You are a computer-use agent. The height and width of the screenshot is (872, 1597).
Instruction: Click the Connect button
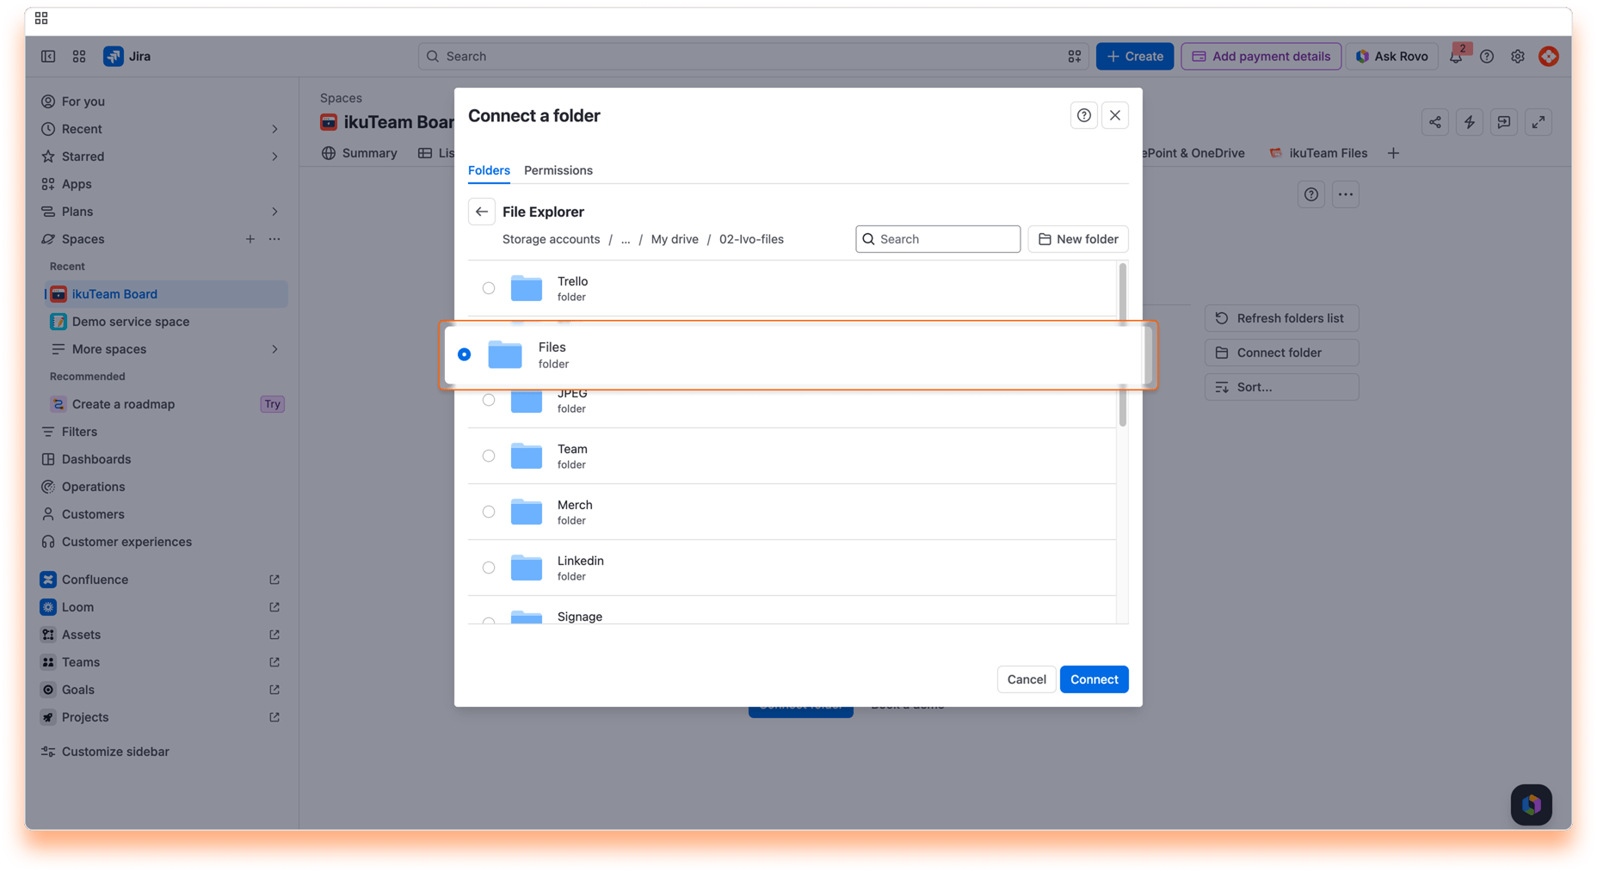pyautogui.click(x=1094, y=679)
